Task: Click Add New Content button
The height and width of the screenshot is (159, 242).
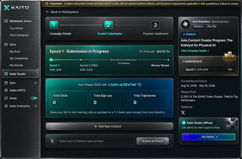Action: 109,126
